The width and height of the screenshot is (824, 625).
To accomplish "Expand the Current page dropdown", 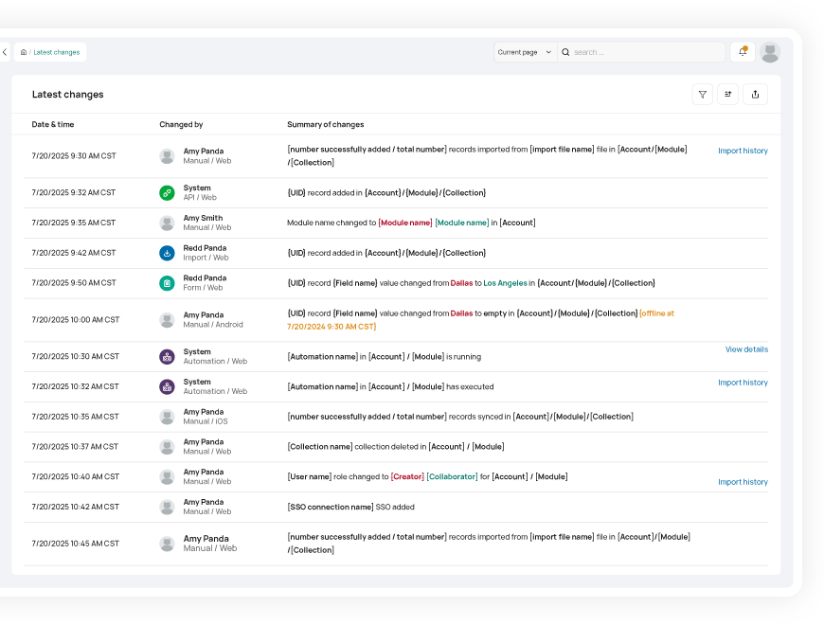I will 525,52.
